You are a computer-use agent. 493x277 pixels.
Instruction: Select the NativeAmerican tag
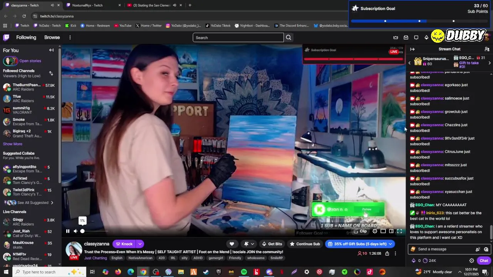(141, 258)
